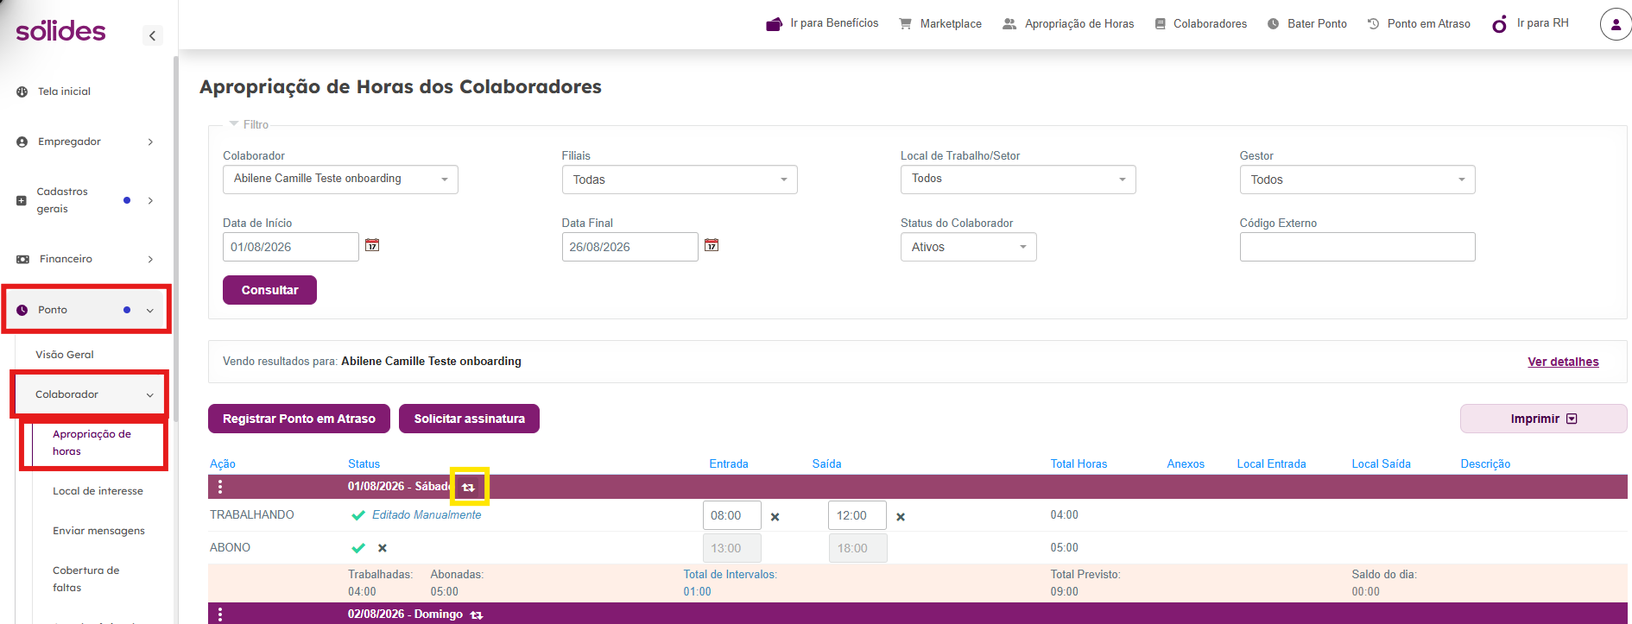Viewport: 1632px width, 624px height.
Task: Reject the ABONO entry with the X
Action: pyautogui.click(x=383, y=548)
